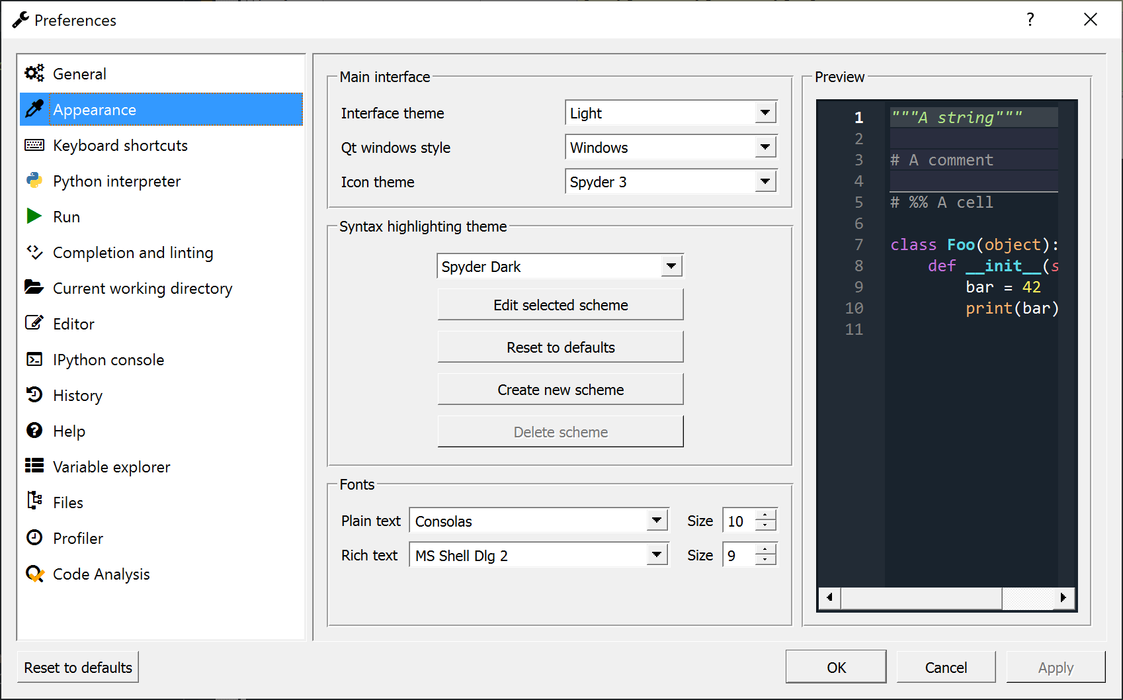This screenshot has height=700, width=1123.
Task: Click Create new scheme button
Action: click(x=560, y=389)
